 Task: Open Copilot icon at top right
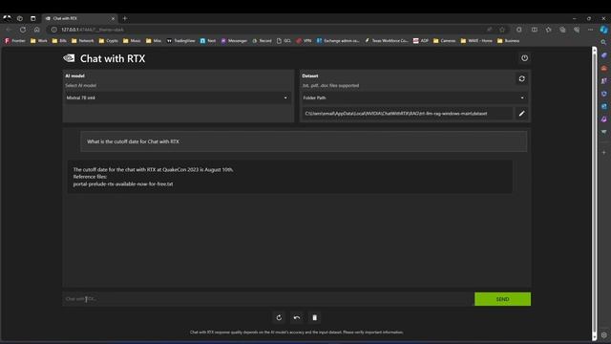click(x=603, y=30)
